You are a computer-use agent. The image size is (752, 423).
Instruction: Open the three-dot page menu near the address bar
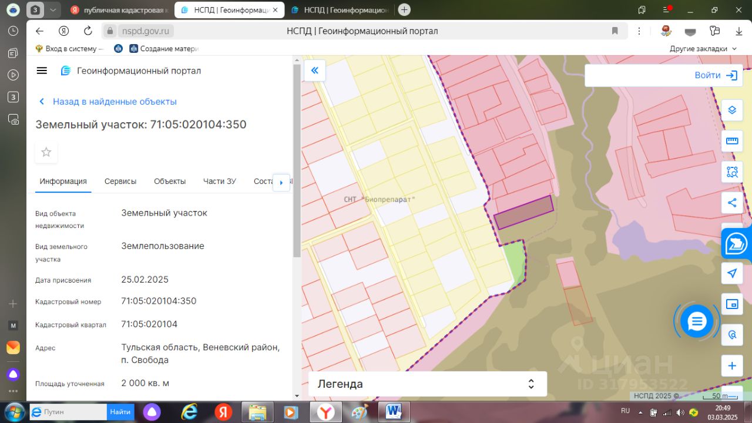pos(640,31)
